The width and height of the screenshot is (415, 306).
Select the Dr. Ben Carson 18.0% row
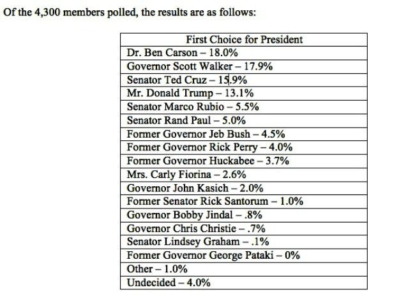click(x=244, y=53)
